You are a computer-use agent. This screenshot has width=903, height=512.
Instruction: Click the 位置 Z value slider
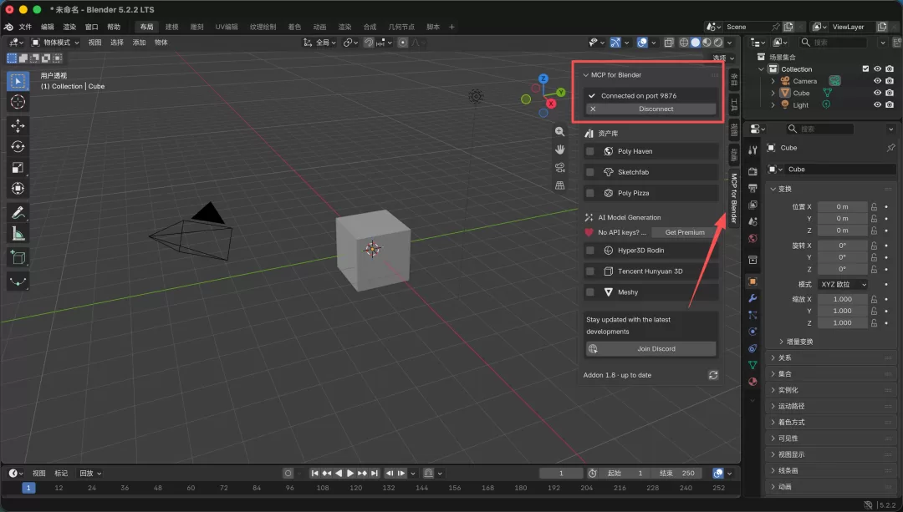pos(843,231)
